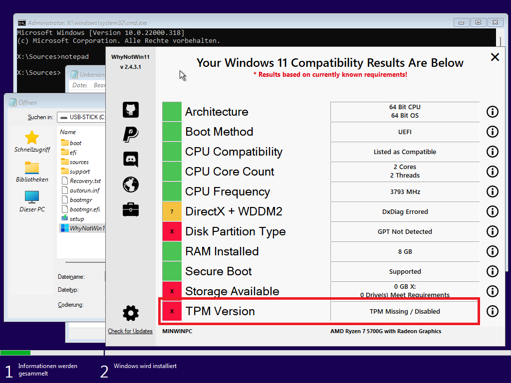511x383 pixels.
Task: Click the yellow DirectX status indicator
Action: click(x=172, y=211)
